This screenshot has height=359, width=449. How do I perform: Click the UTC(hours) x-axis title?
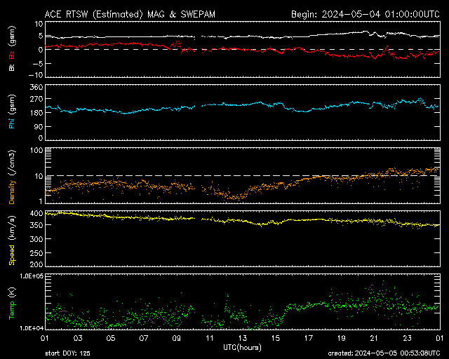click(x=243, y=347)
